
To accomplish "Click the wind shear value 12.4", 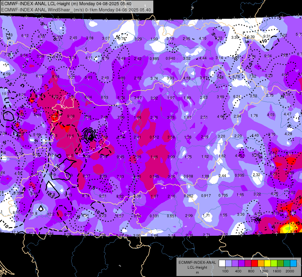I will (53, 155).
